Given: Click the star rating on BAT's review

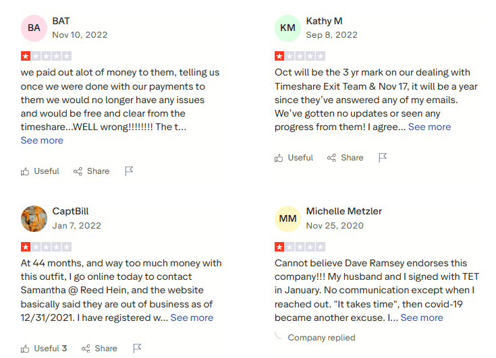Looking at the screenshot, I should [x=46, y=56].
